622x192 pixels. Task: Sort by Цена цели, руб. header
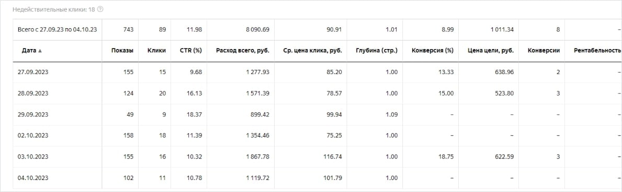tap(491, 51)
